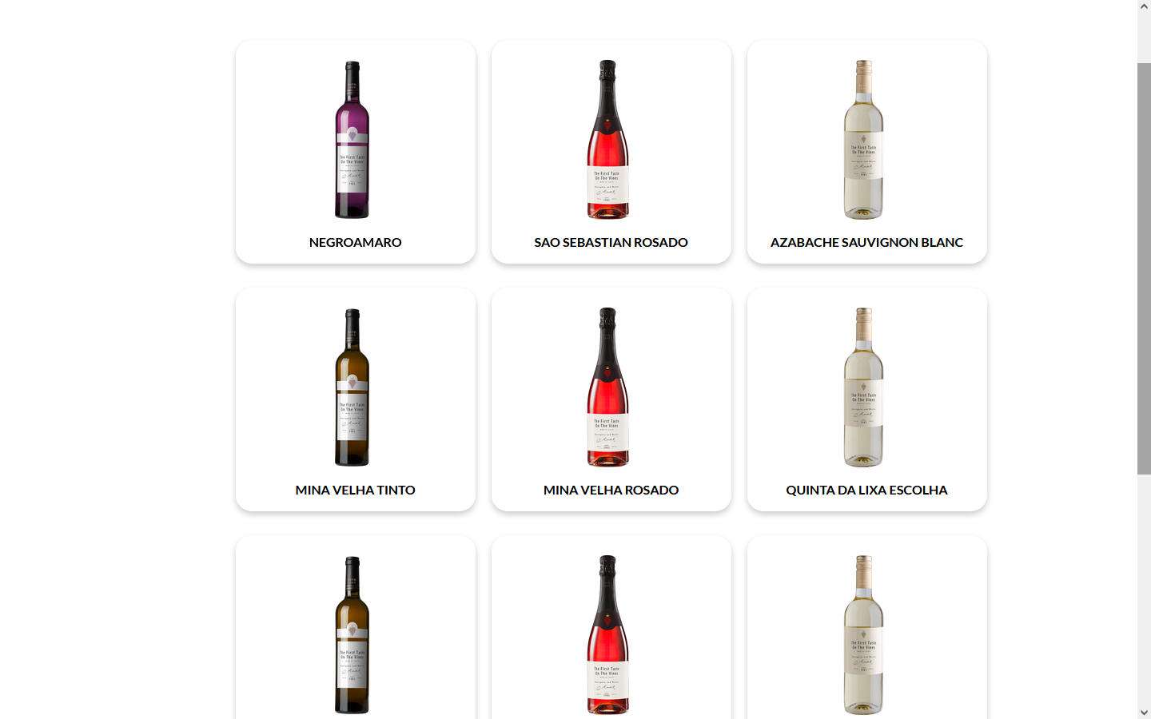Image resolution: width=1151 pixels, height=719 pixels.
Task: Select the MINA VELHA TINTO title
Action: (x=356, y=490)
